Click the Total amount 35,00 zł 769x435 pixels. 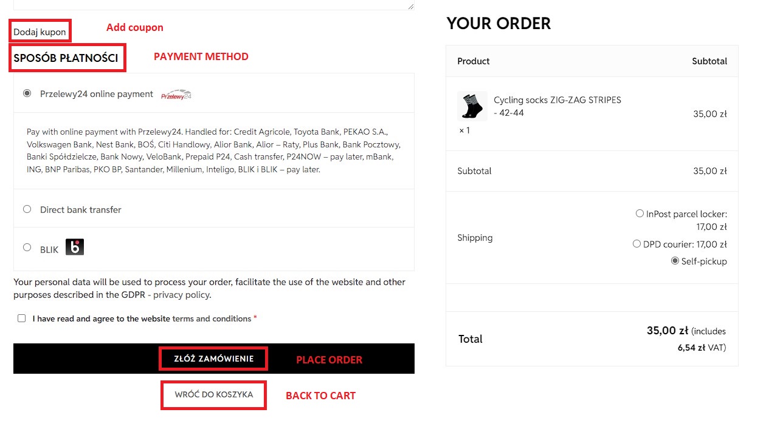click(x=667, y=331)
